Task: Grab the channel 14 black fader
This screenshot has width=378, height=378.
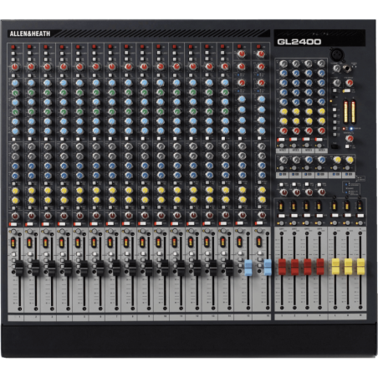Action: pyautogui.click(x=229, y=268)
